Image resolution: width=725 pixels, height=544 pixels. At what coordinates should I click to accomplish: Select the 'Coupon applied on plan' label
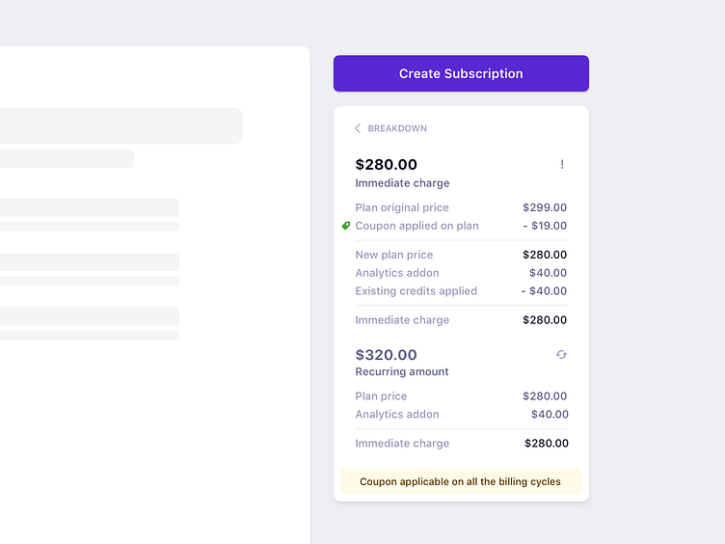click(416, 226)
